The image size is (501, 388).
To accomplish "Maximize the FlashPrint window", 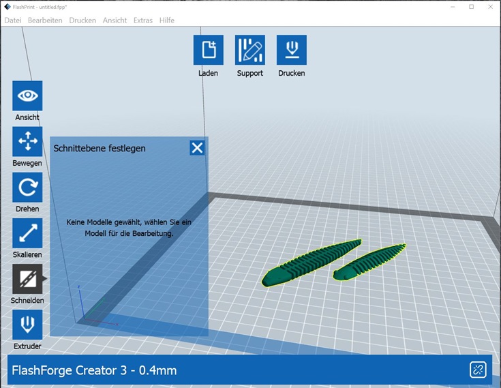I will pos(471,7).
